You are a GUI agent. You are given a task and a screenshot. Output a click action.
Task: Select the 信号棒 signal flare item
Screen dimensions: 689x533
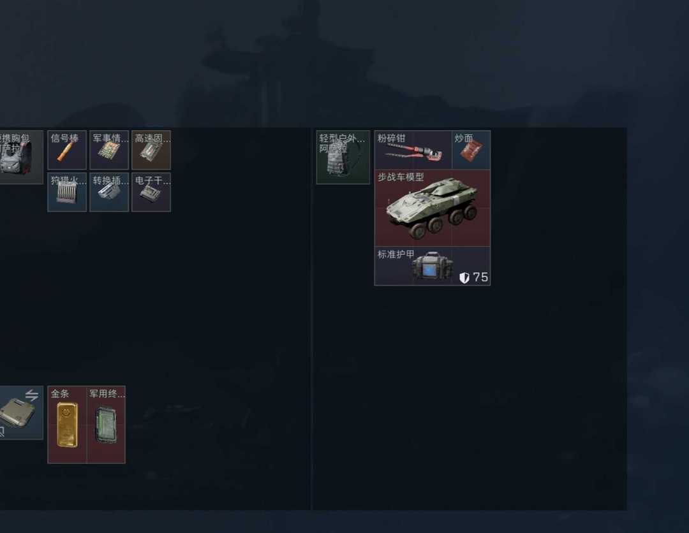(67, 150)
